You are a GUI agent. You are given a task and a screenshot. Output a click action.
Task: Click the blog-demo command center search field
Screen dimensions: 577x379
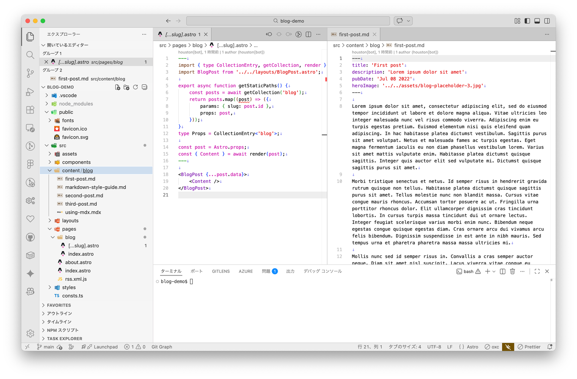click(288, 21)
